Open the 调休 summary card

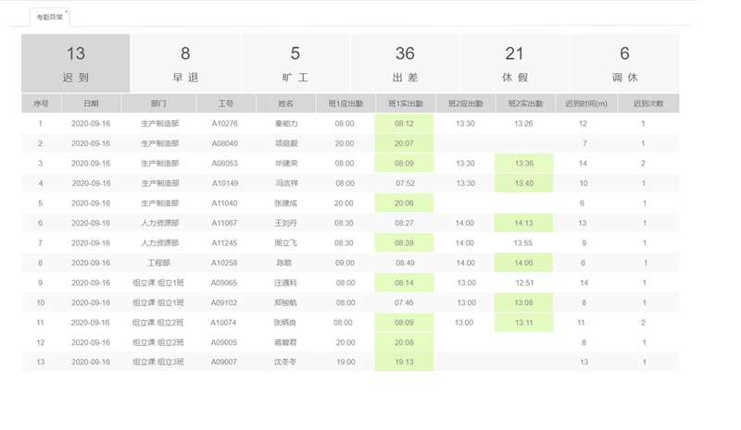(x=624, y=63)
